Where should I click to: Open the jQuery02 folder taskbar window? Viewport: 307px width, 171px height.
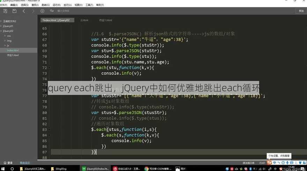33,169
